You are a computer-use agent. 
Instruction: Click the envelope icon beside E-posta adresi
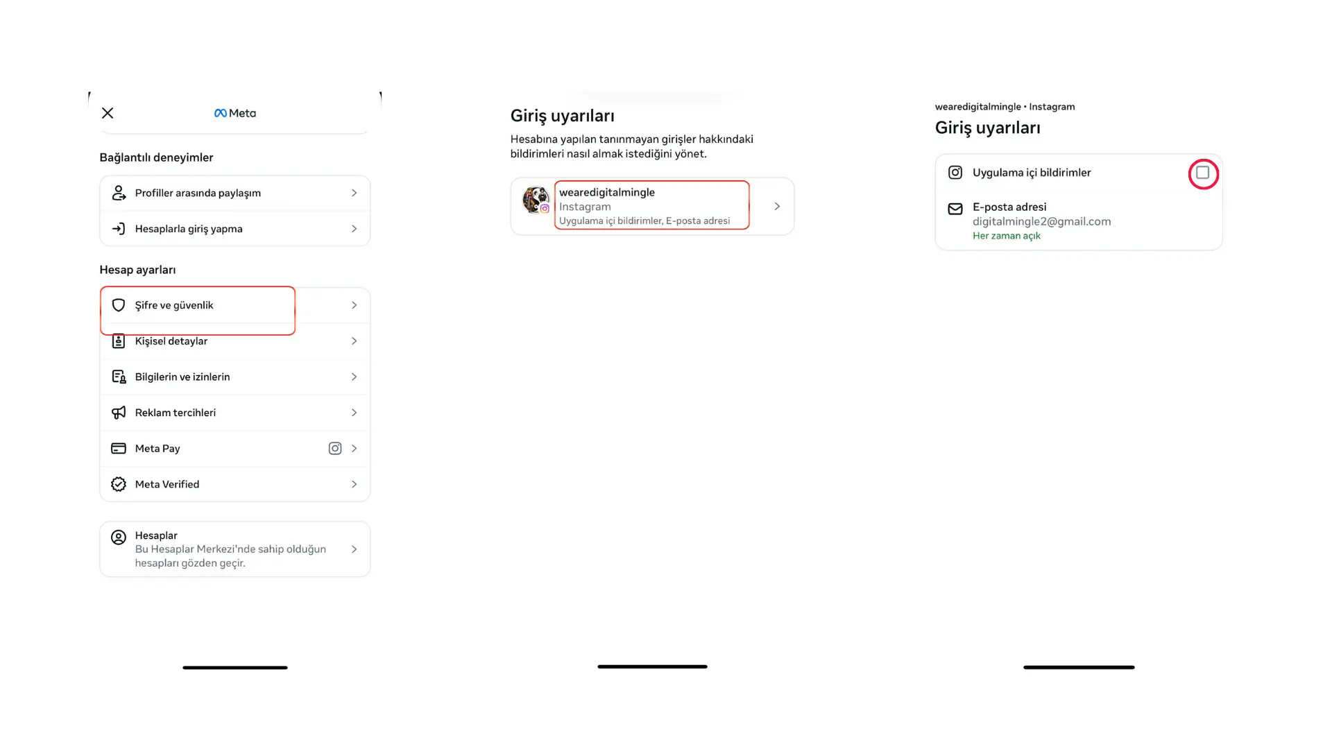pos(955,209)
